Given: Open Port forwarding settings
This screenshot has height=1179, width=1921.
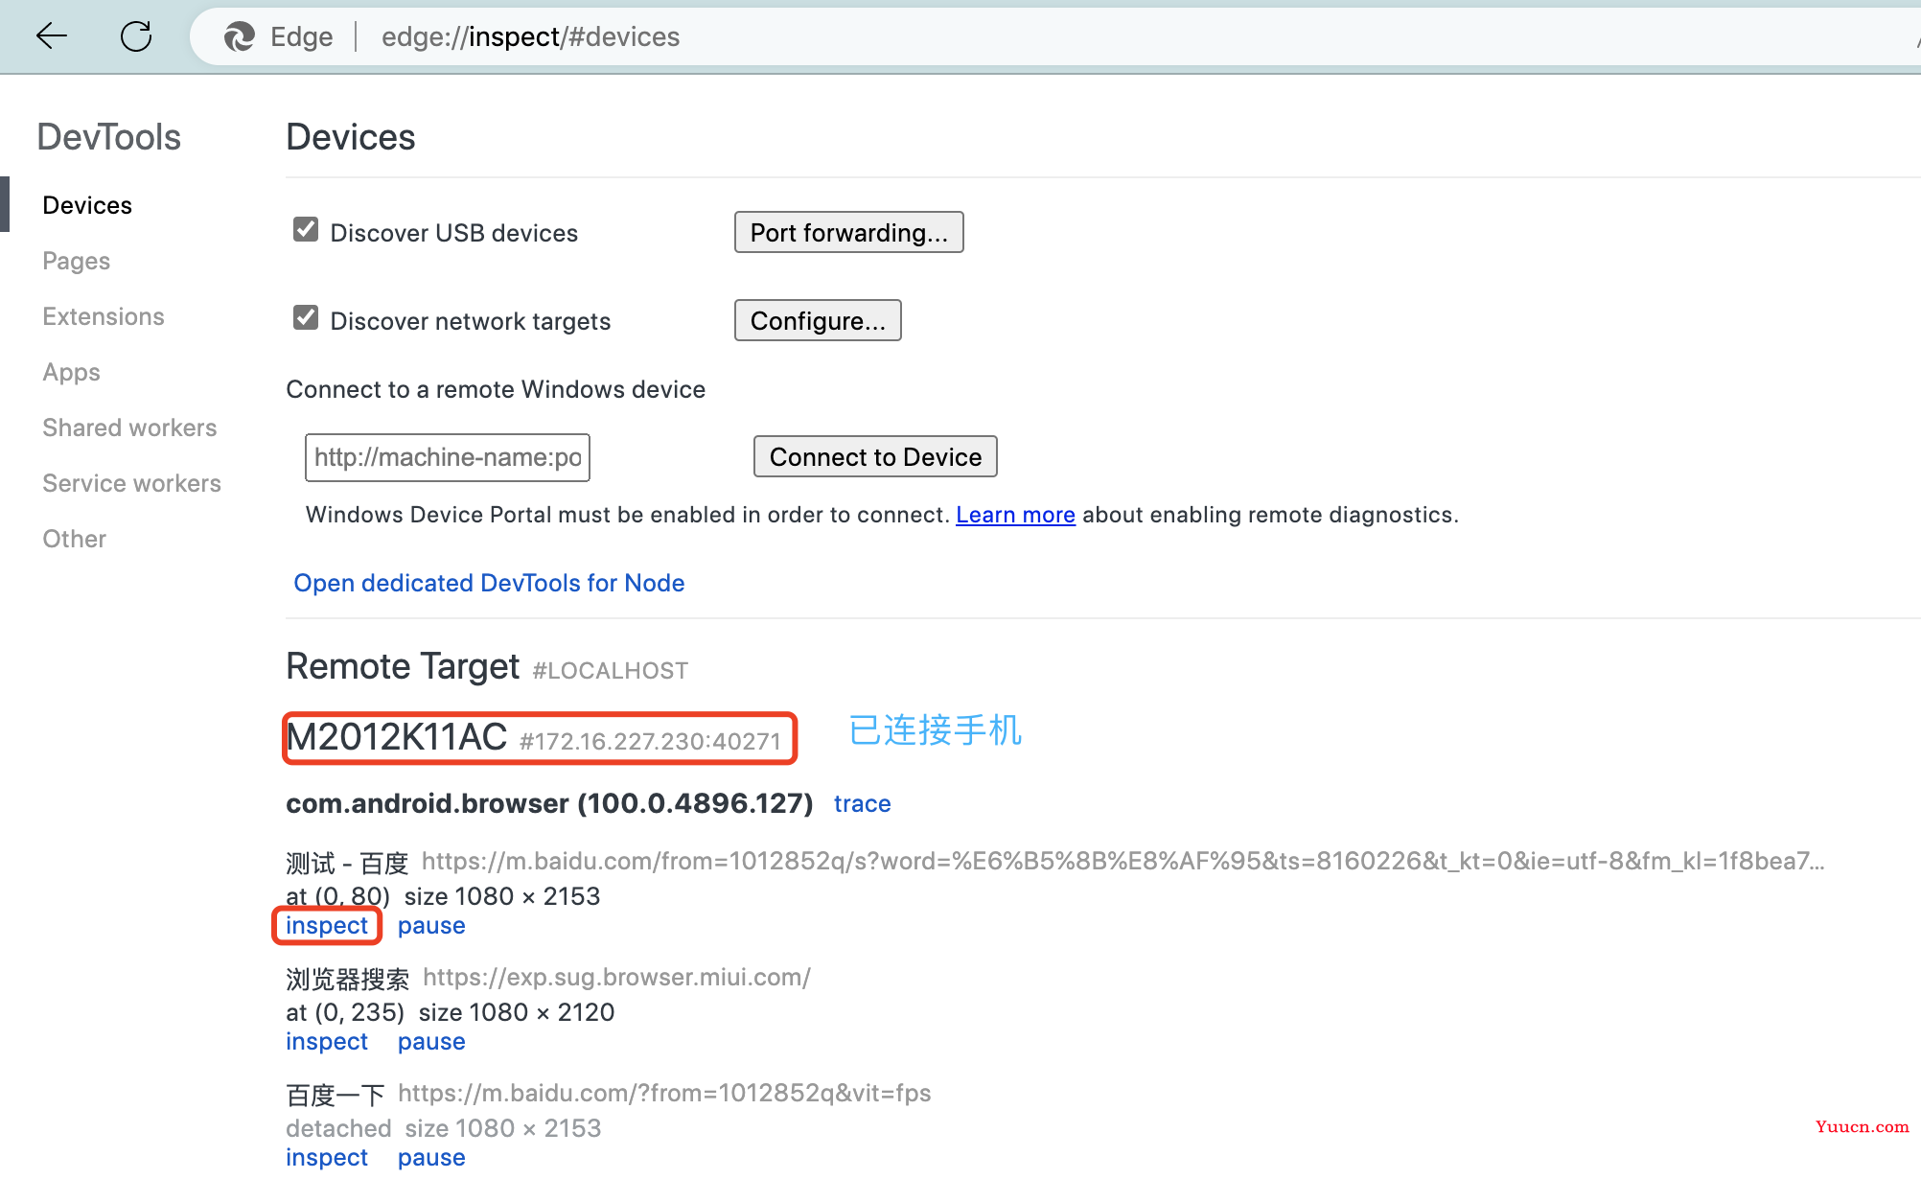Looking at the screenshot, I should pyautogui.click(x=848, y=232).
